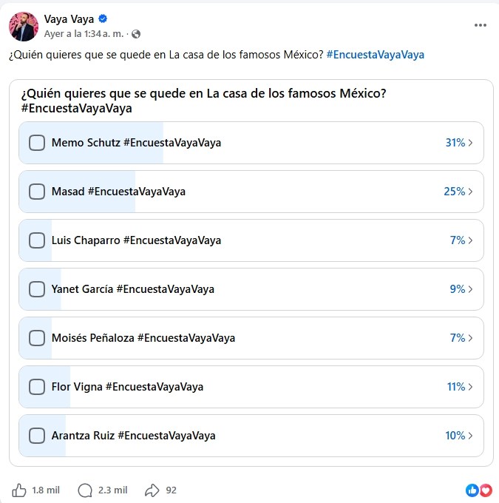499x503 pixels.
Task: Tick the Arantza Ruiz checkbox
Action: pos(37,436)
